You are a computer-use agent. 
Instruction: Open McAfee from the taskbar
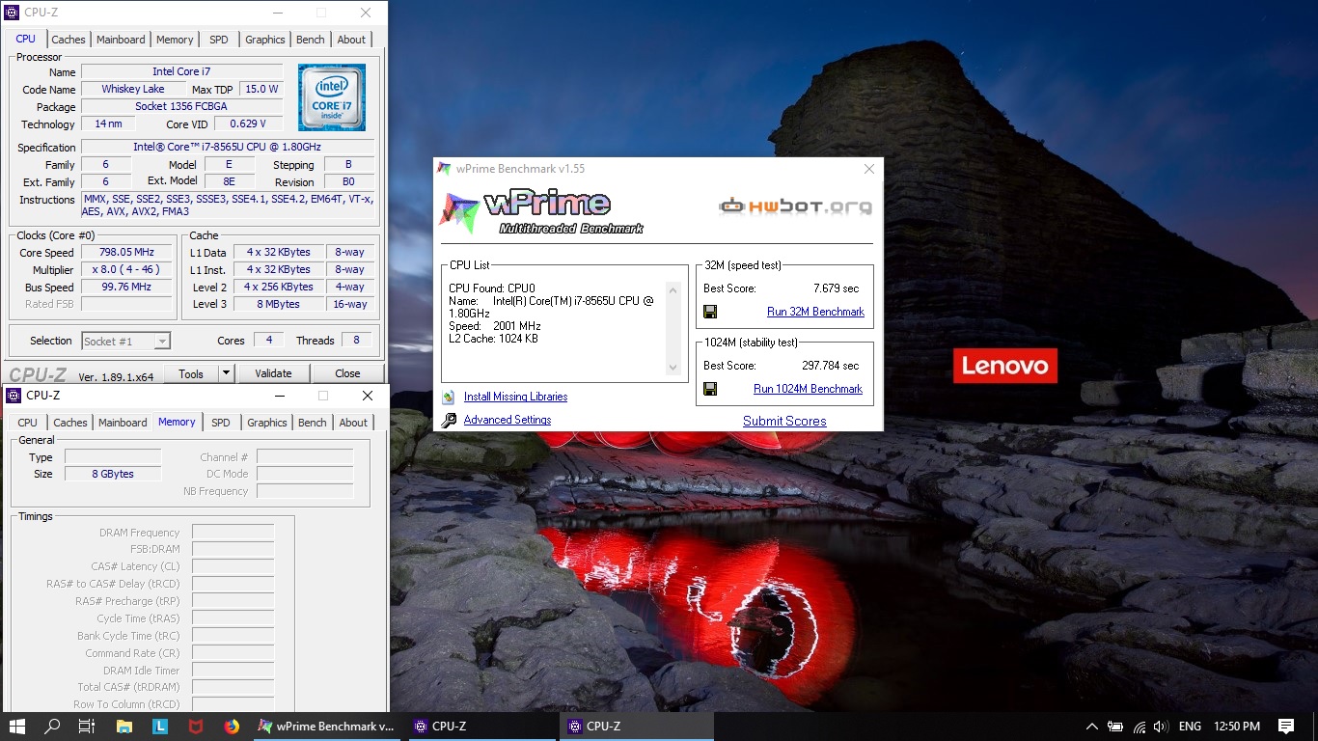(196, 727)
